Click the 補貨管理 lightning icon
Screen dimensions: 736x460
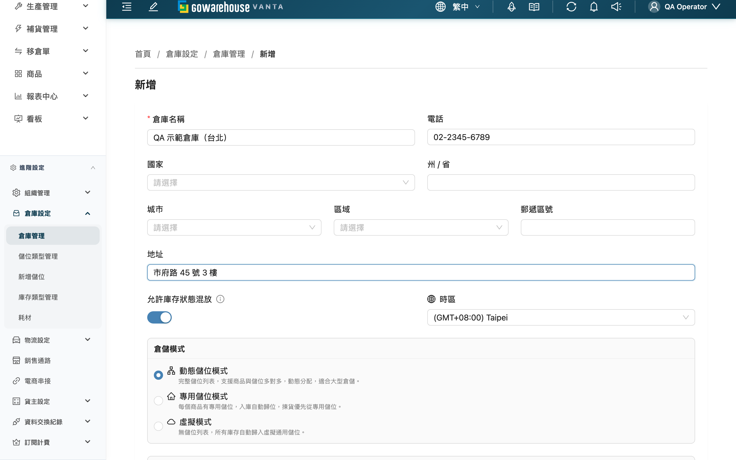18,29
